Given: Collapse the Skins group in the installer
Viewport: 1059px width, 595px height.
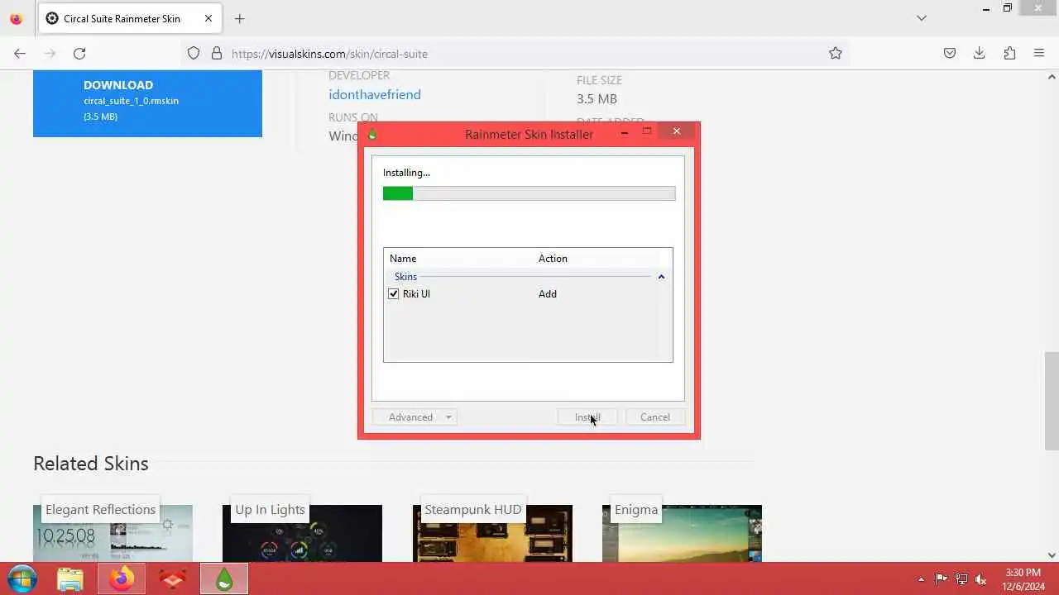Looking at the screenshot, I should pyautogui.click(x=661, y=277).
